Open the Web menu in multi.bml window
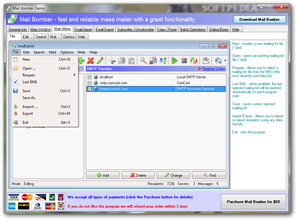Image resolution: width=297 pixels, height=220 pixels. tap(81, 52)
